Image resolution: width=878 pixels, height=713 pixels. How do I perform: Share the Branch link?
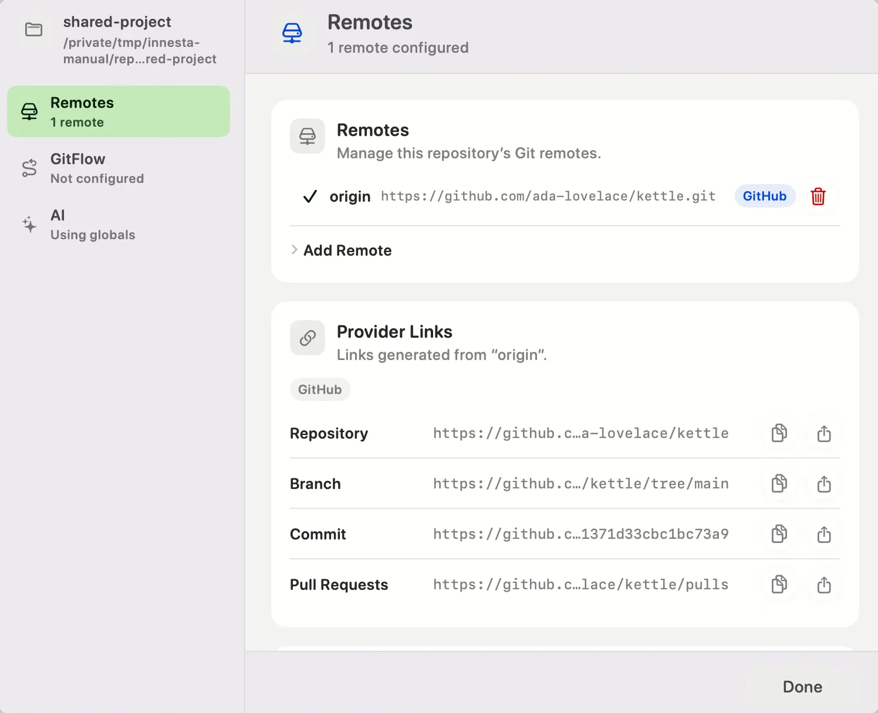pos(824,484)
